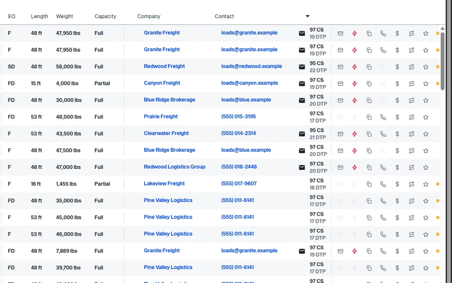Image resolution: width=452 pixels, height=283 pixels.
Task: Open Redwood Freight company link
Action: pyautogui.click(x=164, y=66)
